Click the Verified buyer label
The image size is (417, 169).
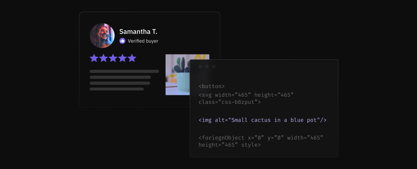pos(143,41)
